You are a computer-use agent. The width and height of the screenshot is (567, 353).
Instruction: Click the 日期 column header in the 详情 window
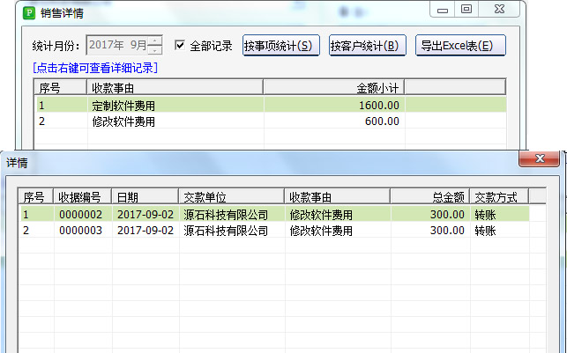pos(145,197)
